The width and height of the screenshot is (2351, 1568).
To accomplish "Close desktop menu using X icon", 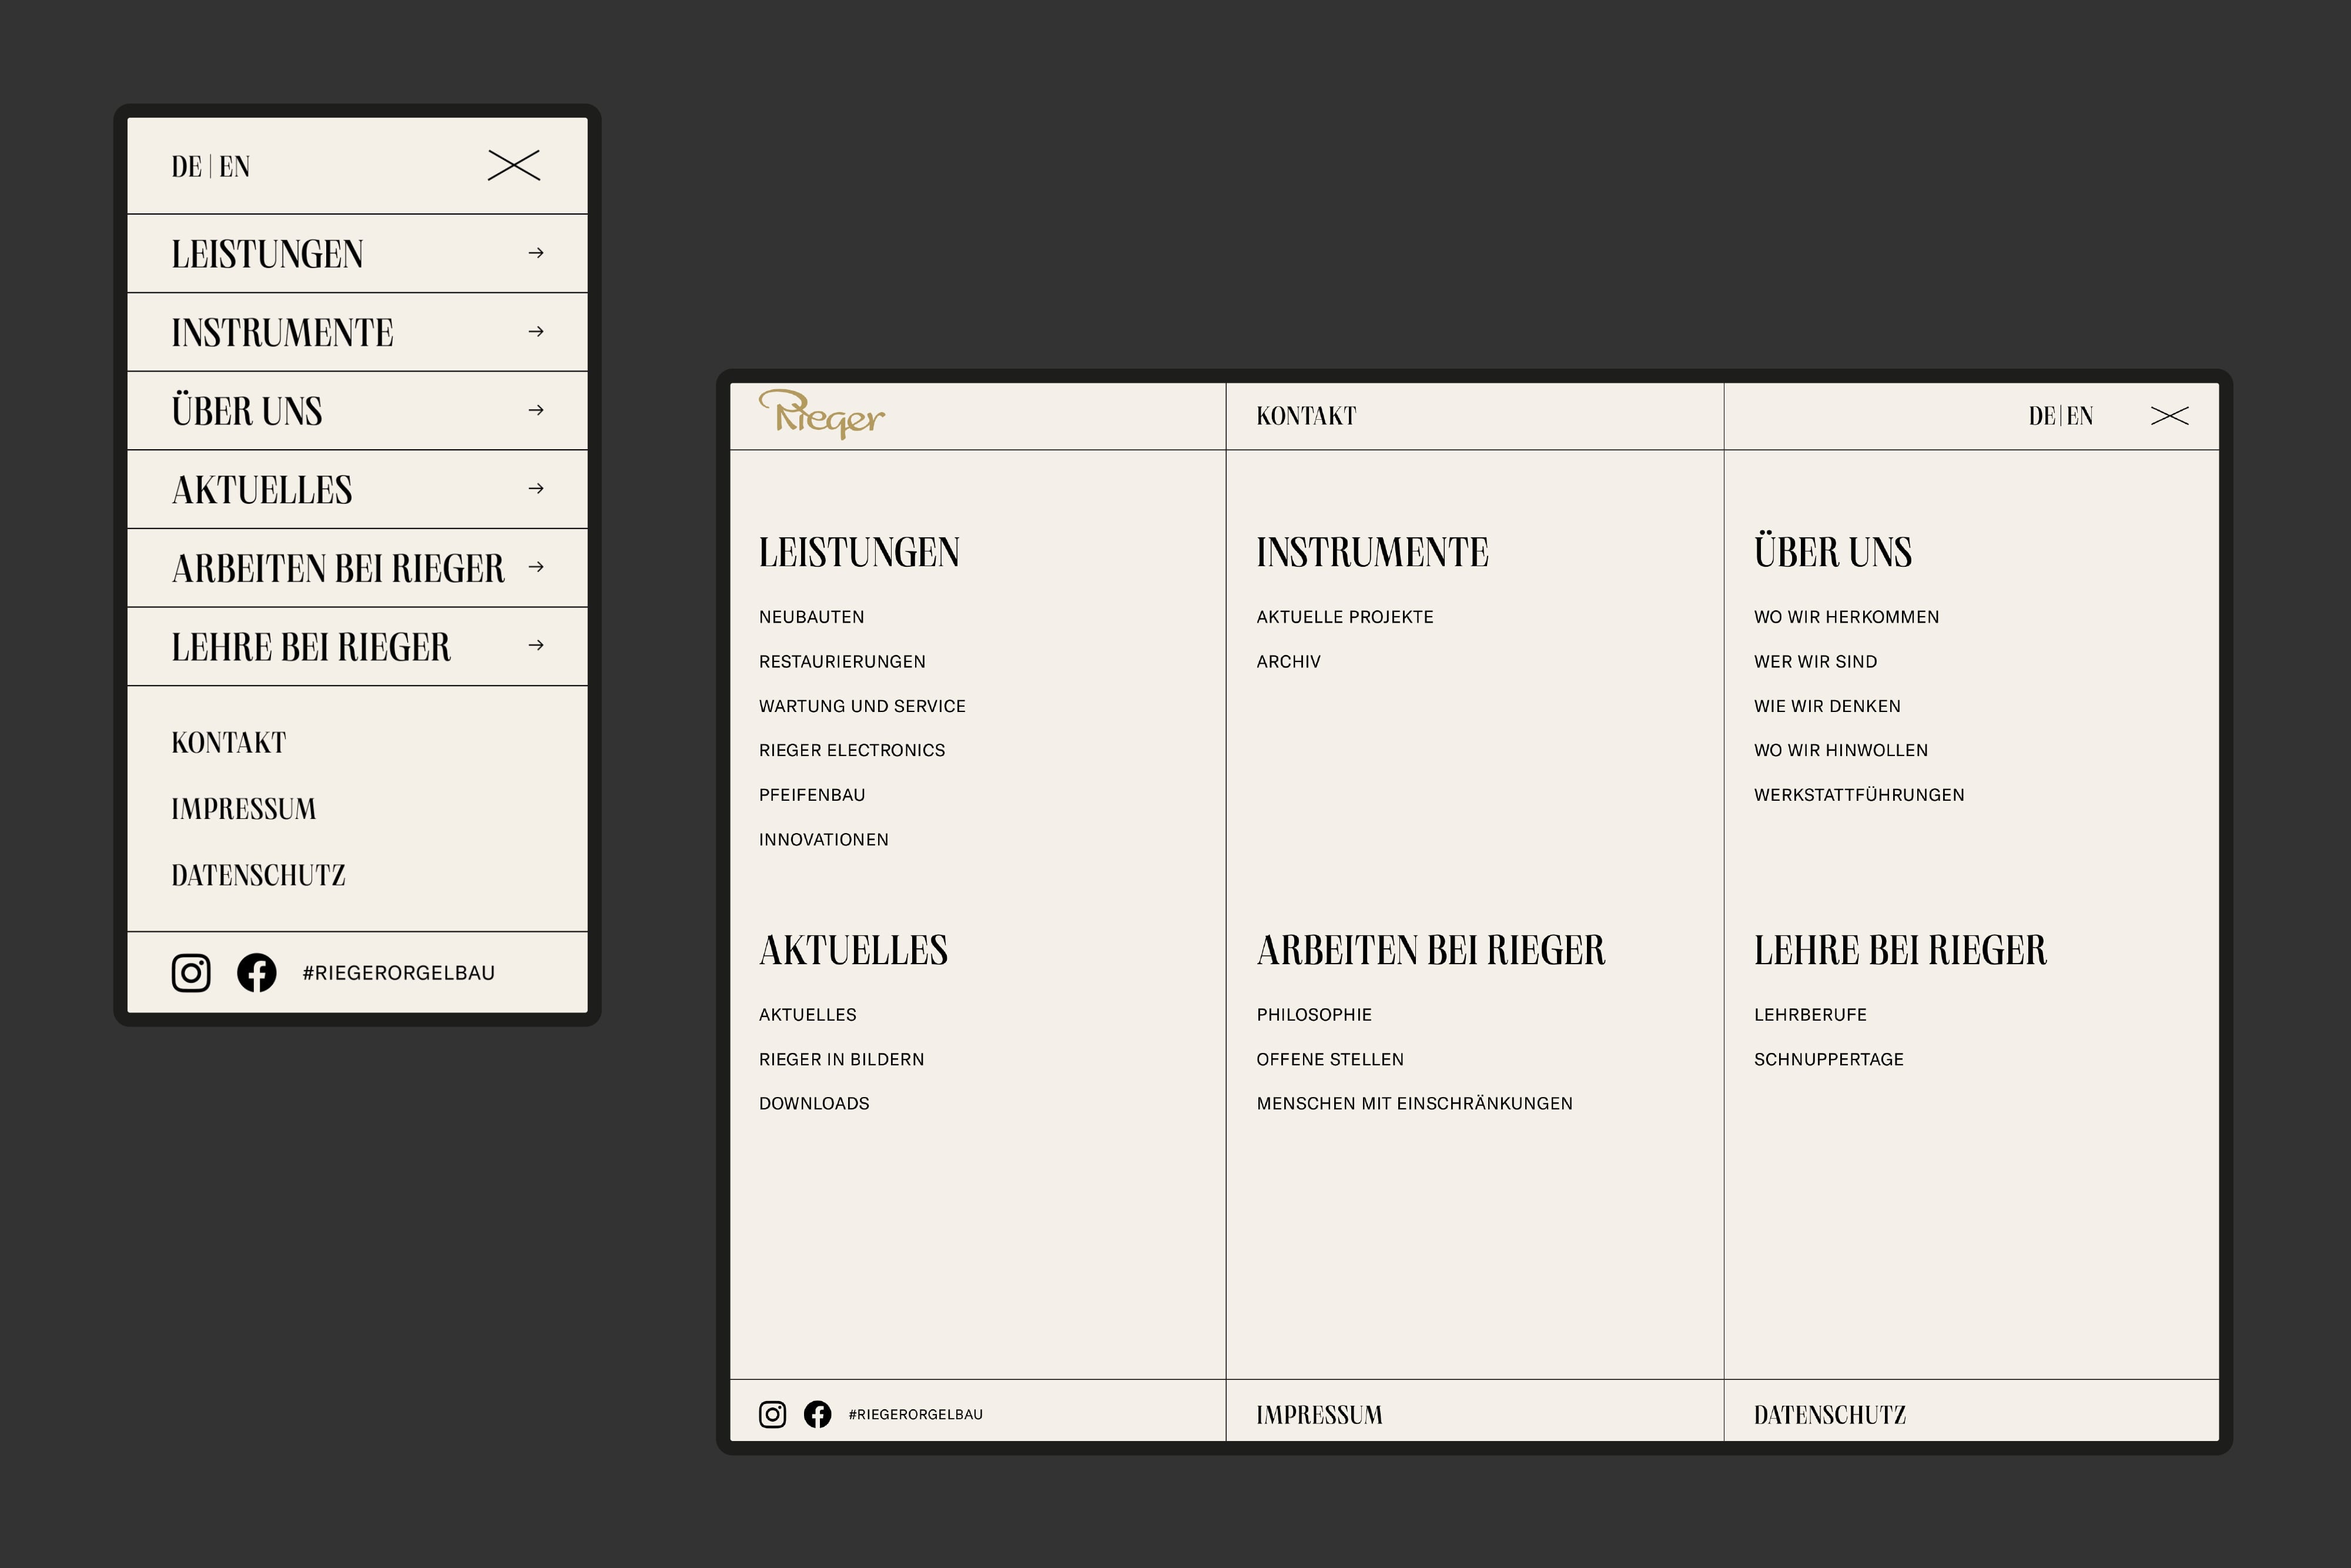I will [x=2169, y=416].
